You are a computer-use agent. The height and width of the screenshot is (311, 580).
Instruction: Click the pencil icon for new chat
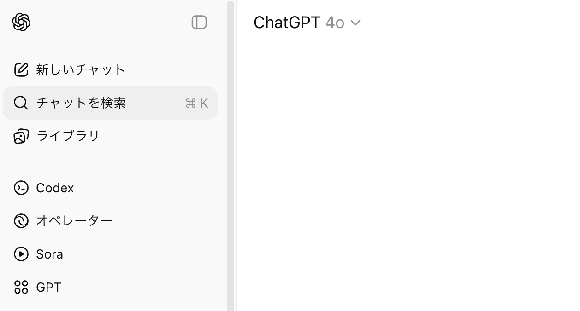[x=21, y=70]
